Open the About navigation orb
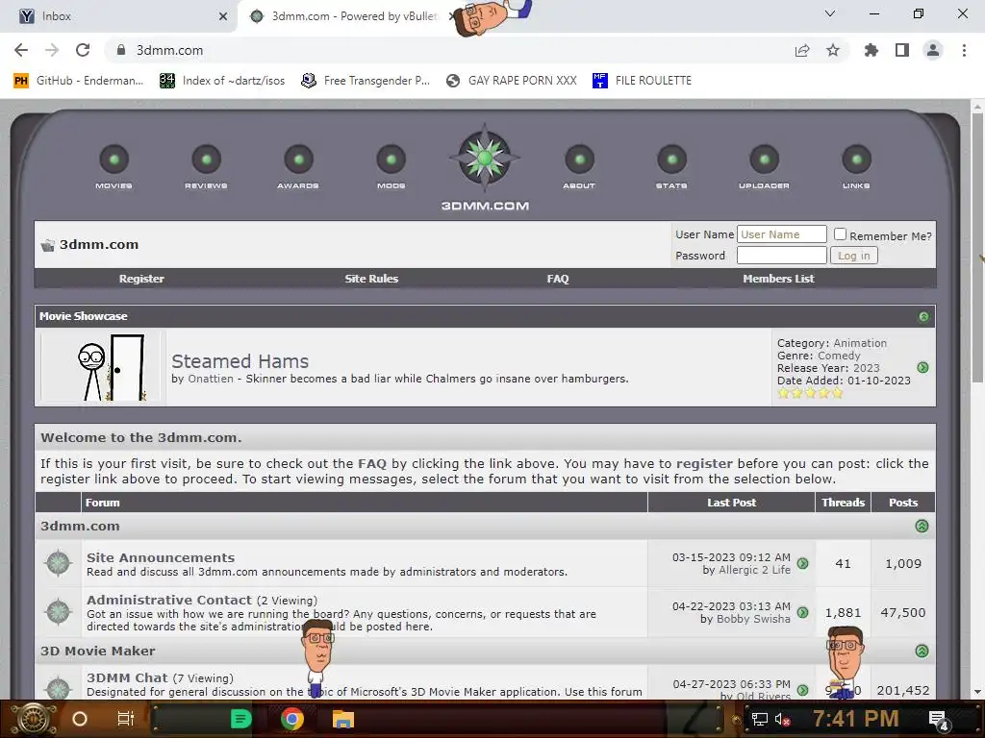Viewport: 985px width, 738px height. (x=579, y=160)
